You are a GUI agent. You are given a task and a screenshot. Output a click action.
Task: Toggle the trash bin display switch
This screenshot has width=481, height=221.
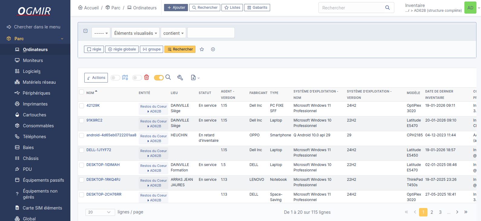(137, 78)
